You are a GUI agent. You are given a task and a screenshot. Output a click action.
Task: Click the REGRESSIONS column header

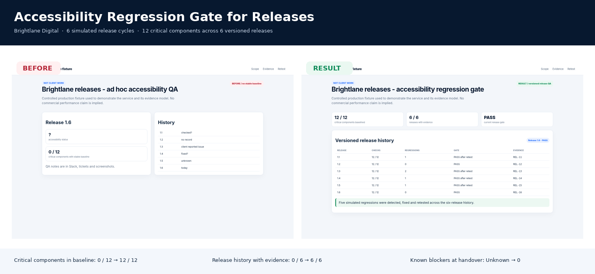tap(412, 150)
